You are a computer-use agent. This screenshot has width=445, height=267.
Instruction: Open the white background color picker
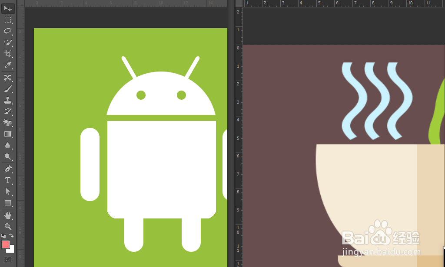[x=12, y=250]
